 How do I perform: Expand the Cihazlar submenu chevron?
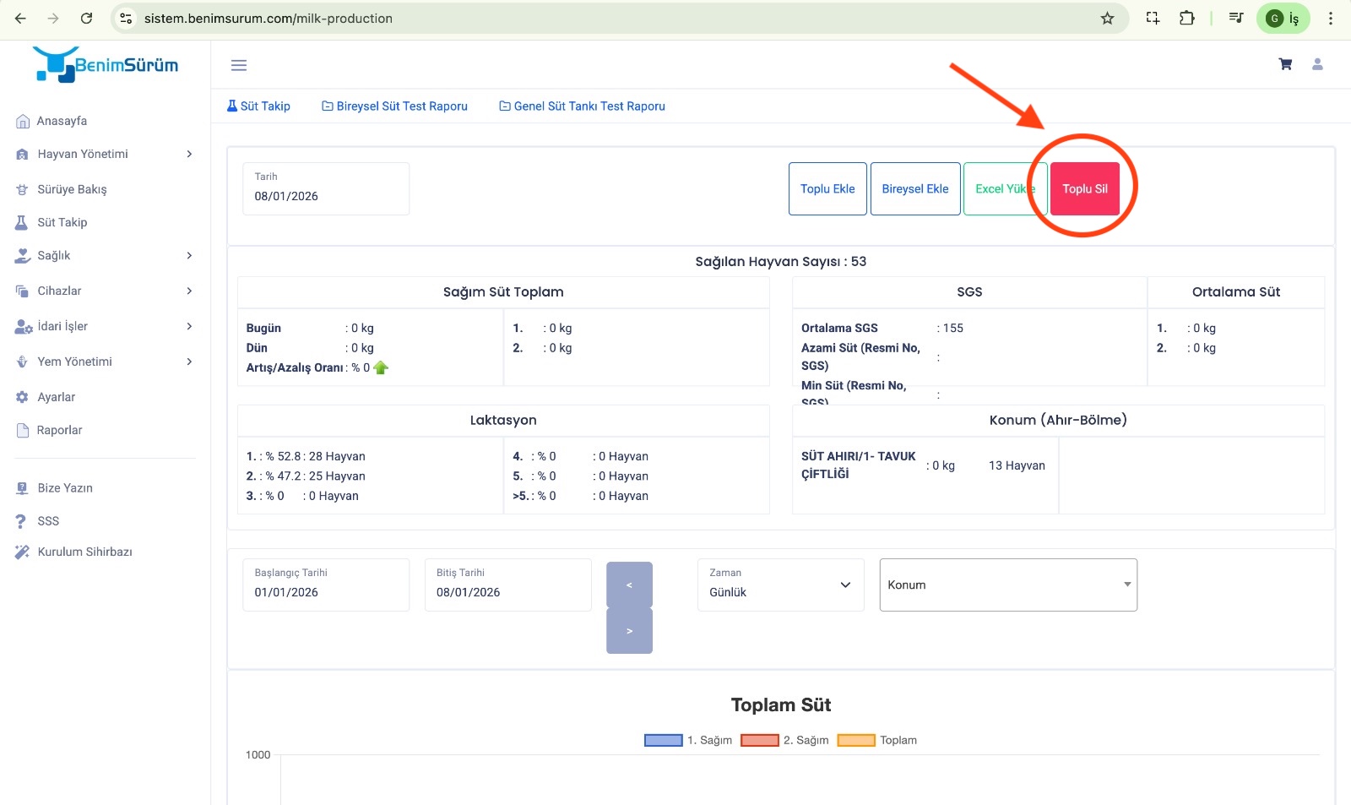coord(189,291)
